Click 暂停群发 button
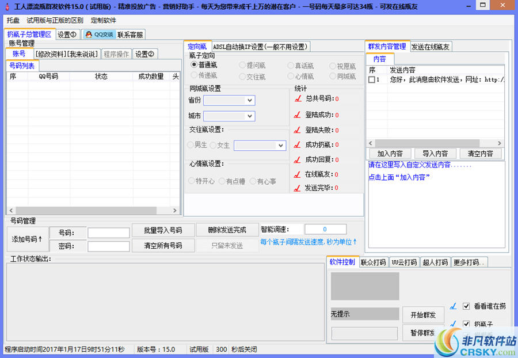This screenshot has width=518, height=358. pyautogui.click(x=423, y=333)
